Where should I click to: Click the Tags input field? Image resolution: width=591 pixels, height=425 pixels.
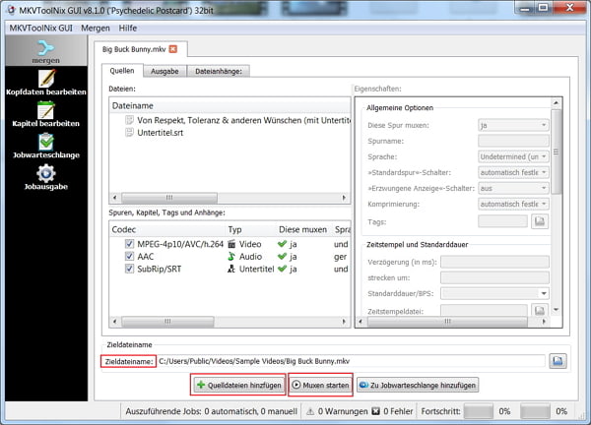(502, 221)
